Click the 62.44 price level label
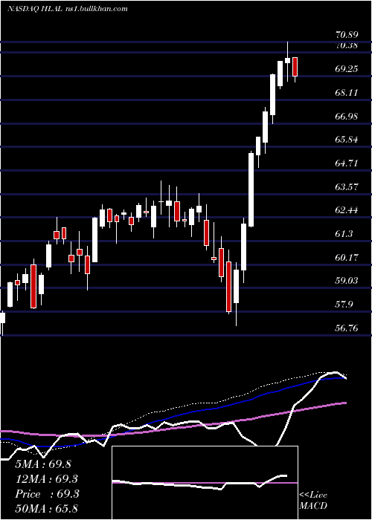The image size is (372, 520). pyautogui.click(x=347, y=210)
